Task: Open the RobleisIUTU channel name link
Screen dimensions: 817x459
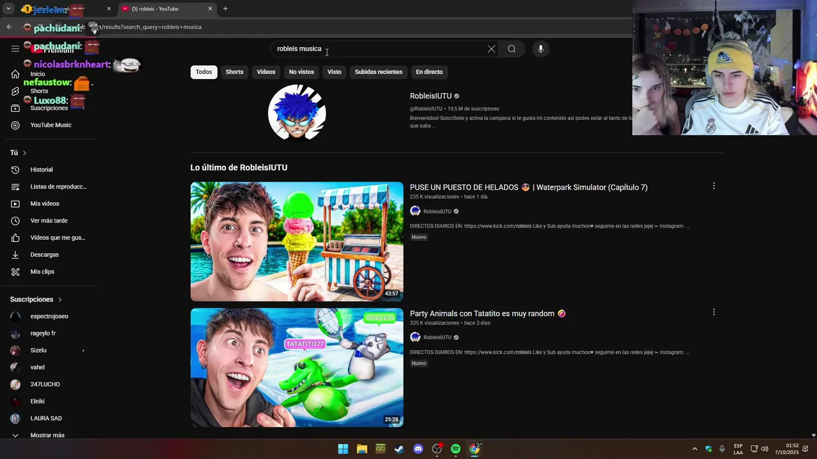Action: [431, 96]
